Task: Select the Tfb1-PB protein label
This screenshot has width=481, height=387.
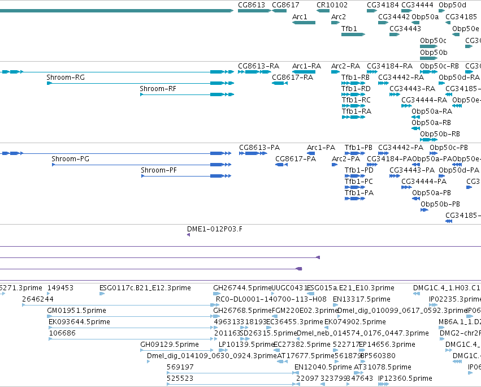Action: (358, 148)
